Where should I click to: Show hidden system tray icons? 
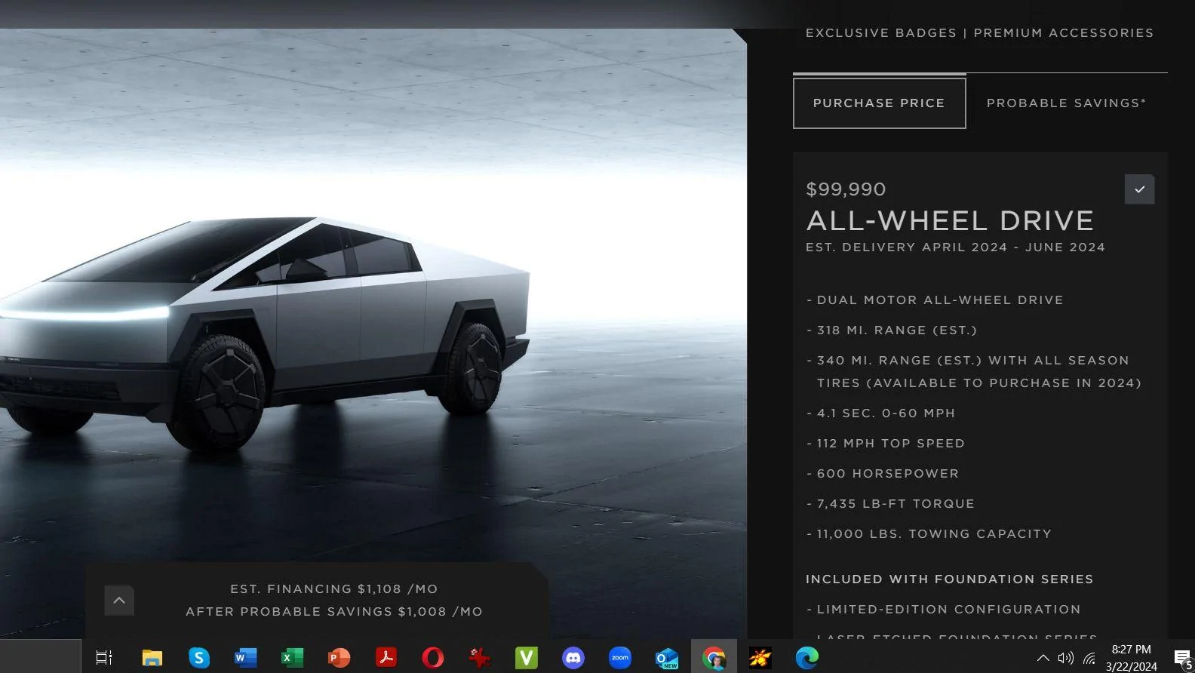[1043, 658]
